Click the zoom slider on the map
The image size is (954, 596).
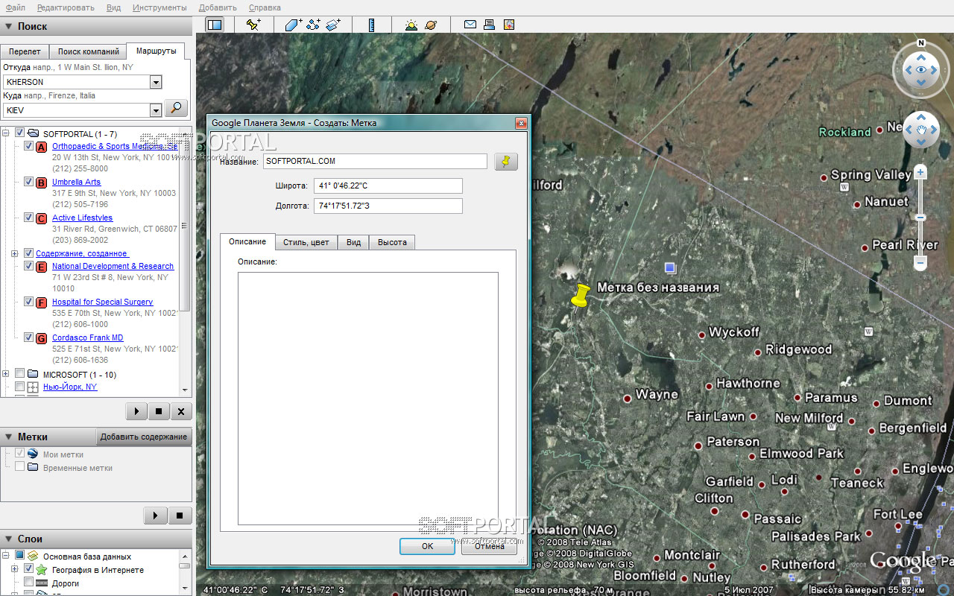coord(920,218)
